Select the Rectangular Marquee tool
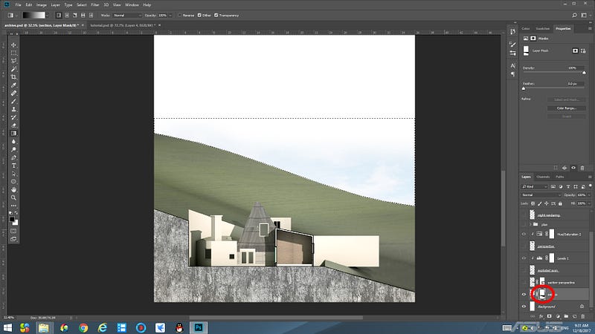Image resolution: width=595 pixels, height=334 pixels. tap(13, 53)
